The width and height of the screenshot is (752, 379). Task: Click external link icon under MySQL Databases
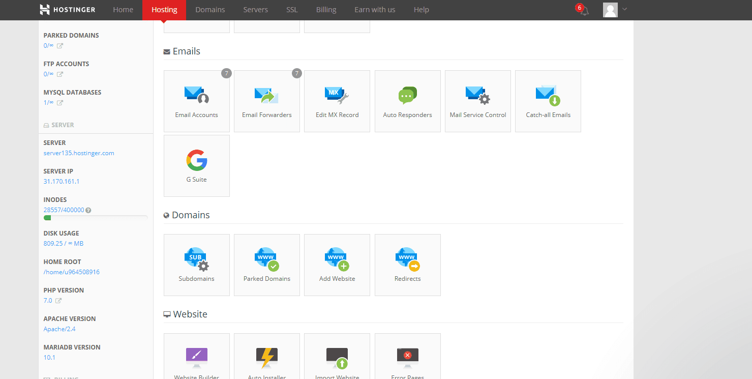pos(59,103)
